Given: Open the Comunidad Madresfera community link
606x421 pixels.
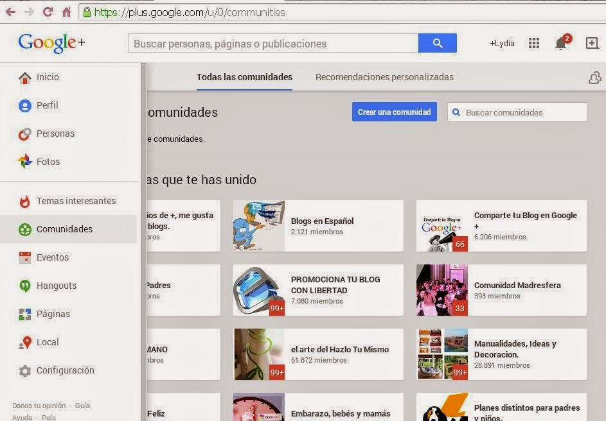Looking at the screenshot, I should coord(517,285).
